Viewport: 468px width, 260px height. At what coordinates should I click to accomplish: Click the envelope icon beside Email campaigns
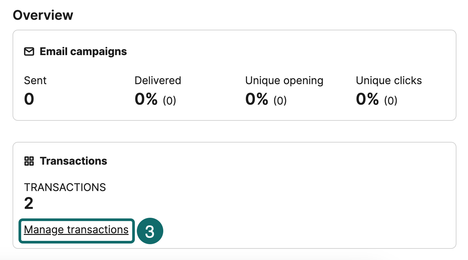pos(29,52)
